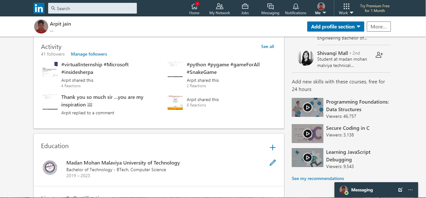The width and height of the screenshot is (426, 198).
Task: Expand the Work apps dropdown
Action: (346, 9)
